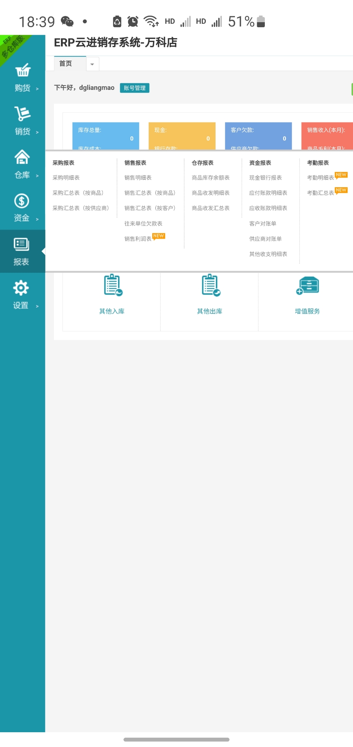The width and height of the screenshot is (353, 747).
Task: Click the 考勤报表 column heading
Action: (x=318, y=163)
